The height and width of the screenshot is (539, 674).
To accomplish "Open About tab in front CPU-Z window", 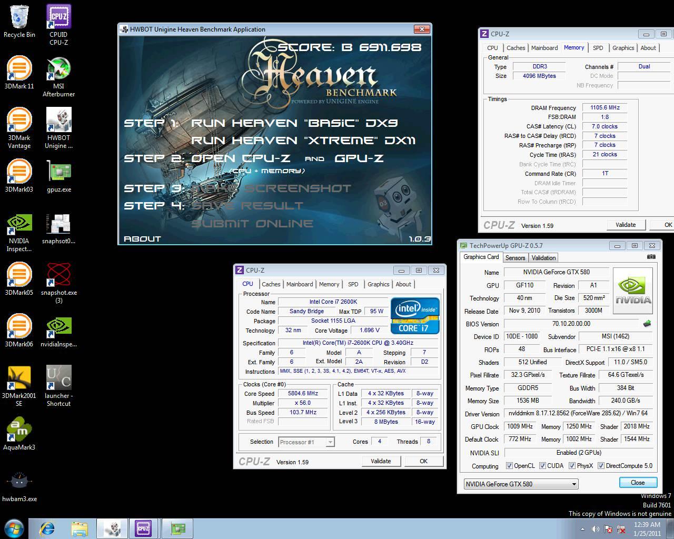I will [x=403, y=284].
